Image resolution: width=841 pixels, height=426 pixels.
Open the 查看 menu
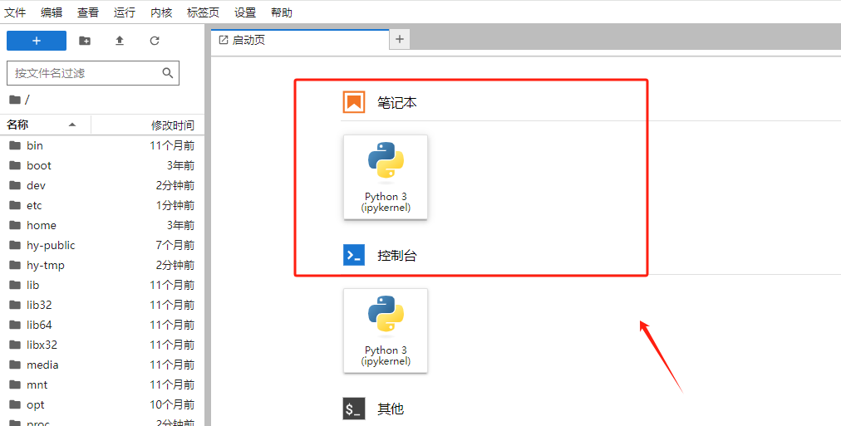click(x=88, y=12)
